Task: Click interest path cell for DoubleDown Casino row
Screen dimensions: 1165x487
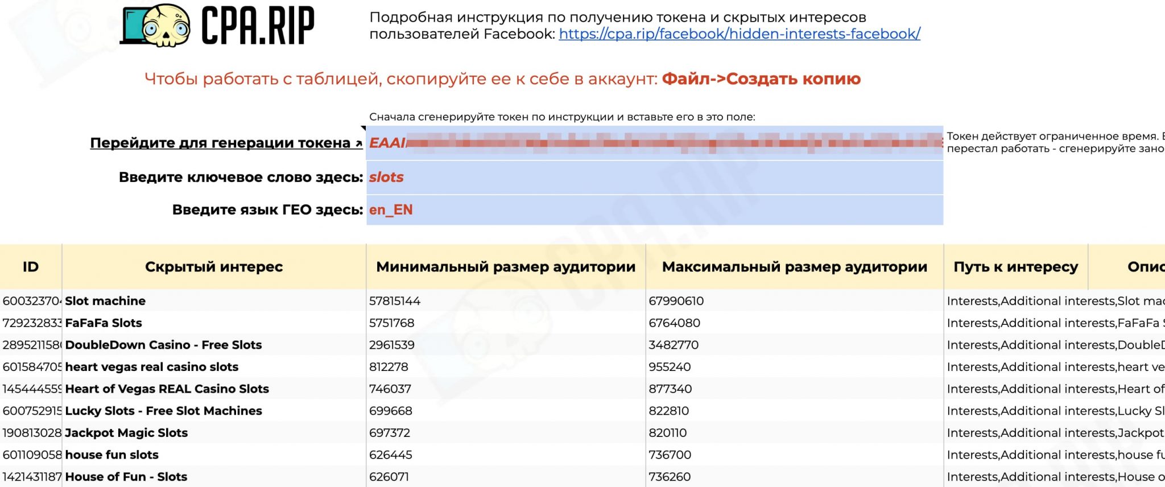Action: [1055, 345]
